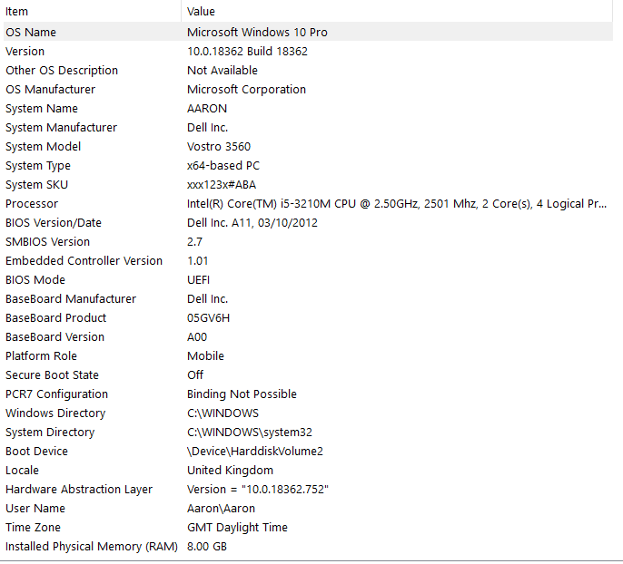Image resolution: width=623 pixels, height=564 pixels.
Task: Select the SMBIOS Version row
Action: pos(47,241)
